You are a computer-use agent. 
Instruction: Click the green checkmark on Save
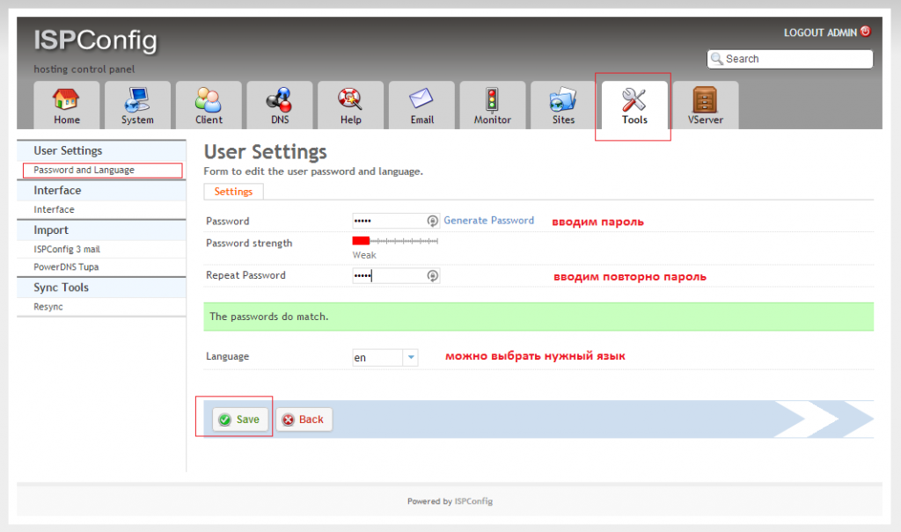click(225, 420)
